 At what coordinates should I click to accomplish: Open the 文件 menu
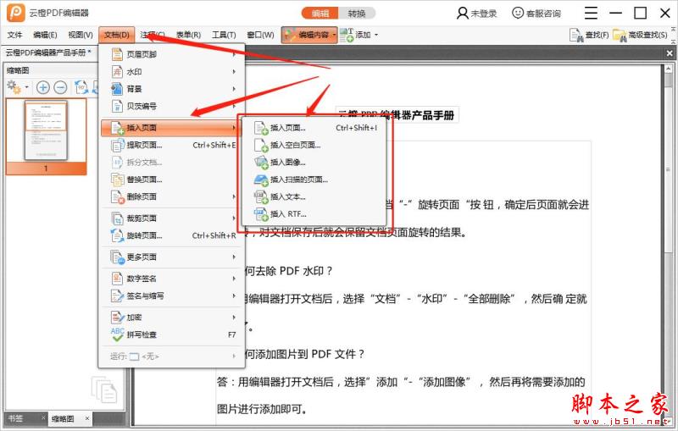[x=14, y=35]
